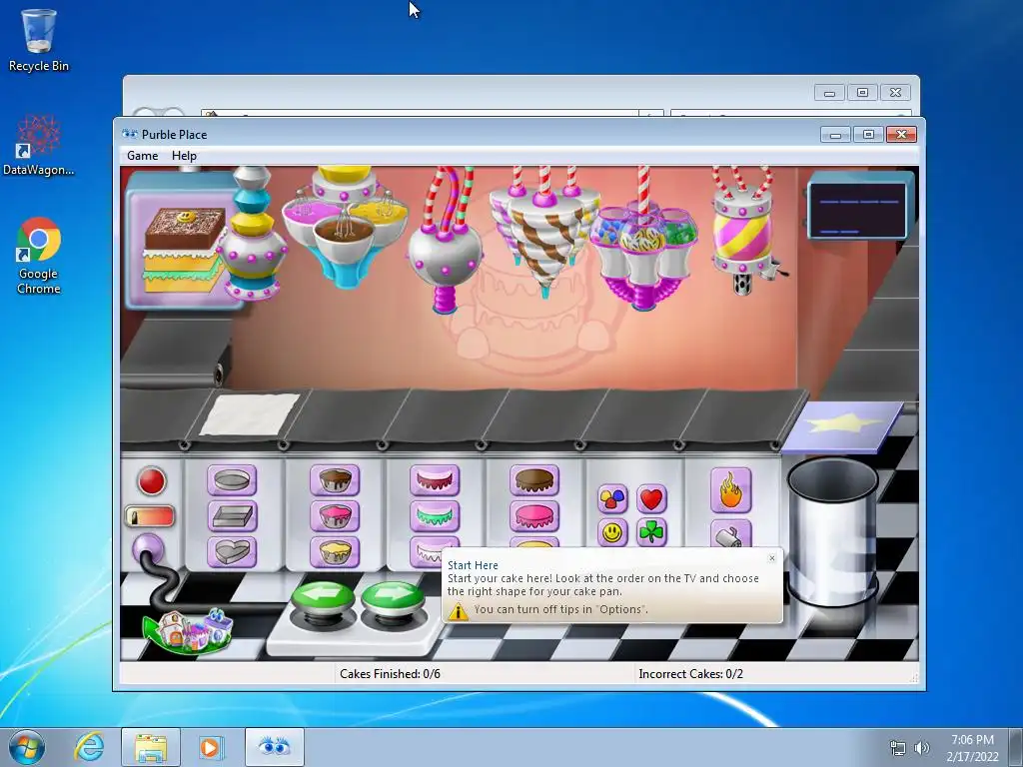Open the DataWagon desktop shortcut
The image size is (1023, 767).
click(x=39, y=146)
